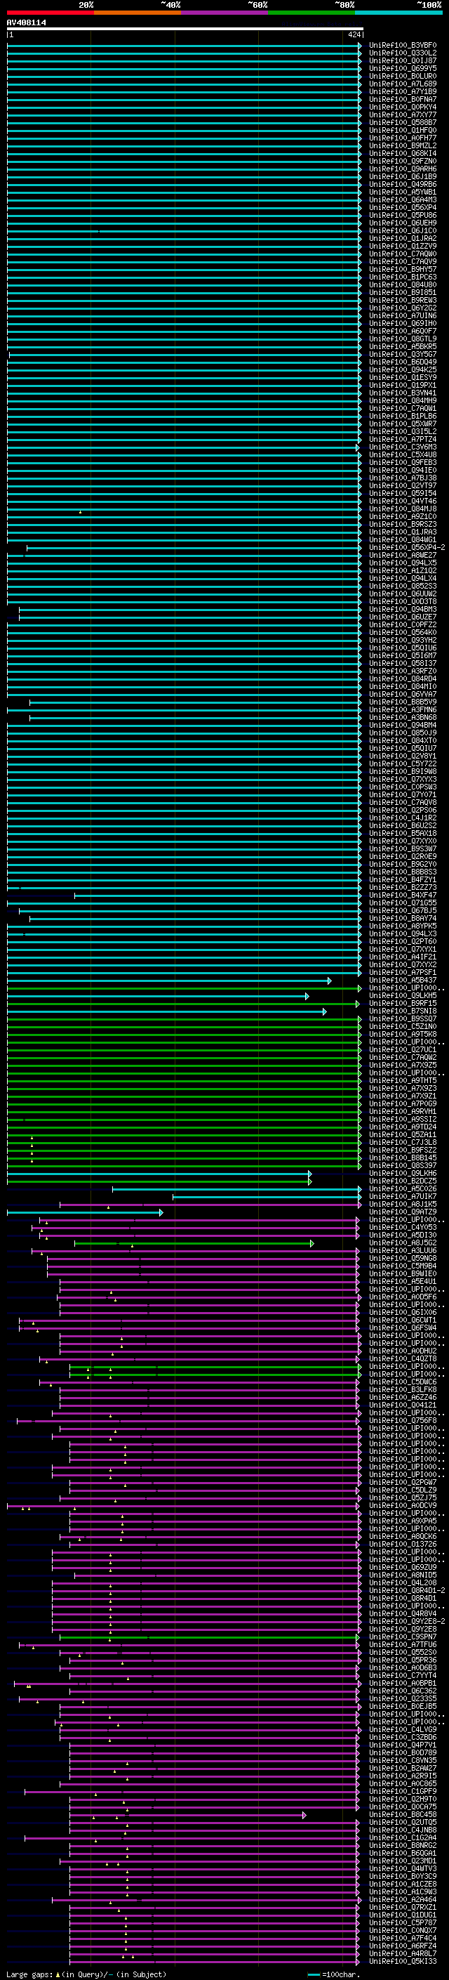The image size is (449, 1980).
Task: Select label UniRef100_Q5I6M7
Action: (x=403, y=655)
